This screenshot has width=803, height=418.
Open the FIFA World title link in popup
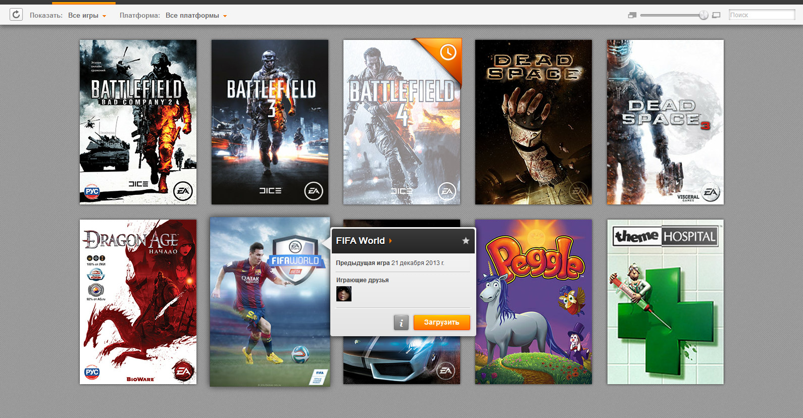pos(364,241)
